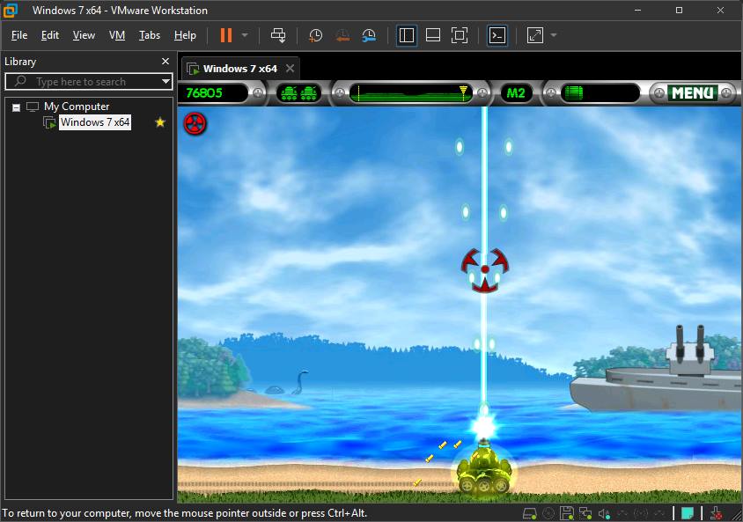Expand the library search filter dropdown
The height and width of the screenshot is (522, 743).
click(x=166, y=82)
